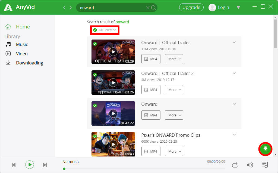Click the scrollbar up arrow
Viewport: 278px width, 173px height.
point(275,17)
